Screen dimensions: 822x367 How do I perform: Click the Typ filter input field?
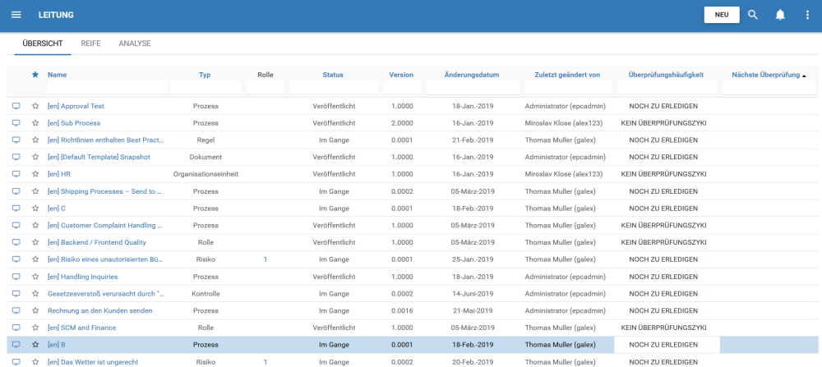(x=206, y=87)
